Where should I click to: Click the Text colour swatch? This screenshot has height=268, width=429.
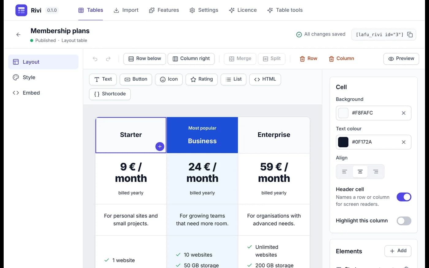(x=343, y=142)
